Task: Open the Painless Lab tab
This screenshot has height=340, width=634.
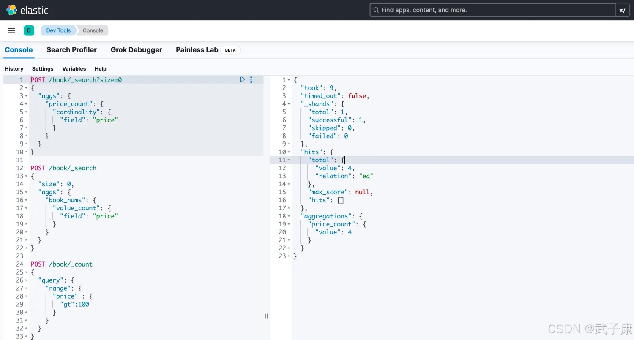Action: click(197, 50)
